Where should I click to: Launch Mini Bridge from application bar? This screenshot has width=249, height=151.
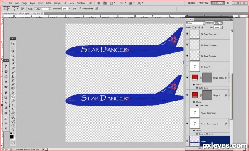point(105,3)
